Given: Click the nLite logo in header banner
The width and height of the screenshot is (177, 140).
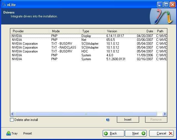Looking at the screenshot, I should pos(163,16).
